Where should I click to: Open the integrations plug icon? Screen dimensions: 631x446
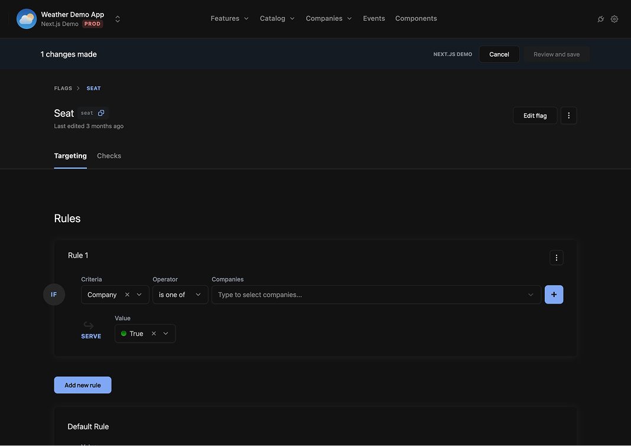tap(601, 19)
